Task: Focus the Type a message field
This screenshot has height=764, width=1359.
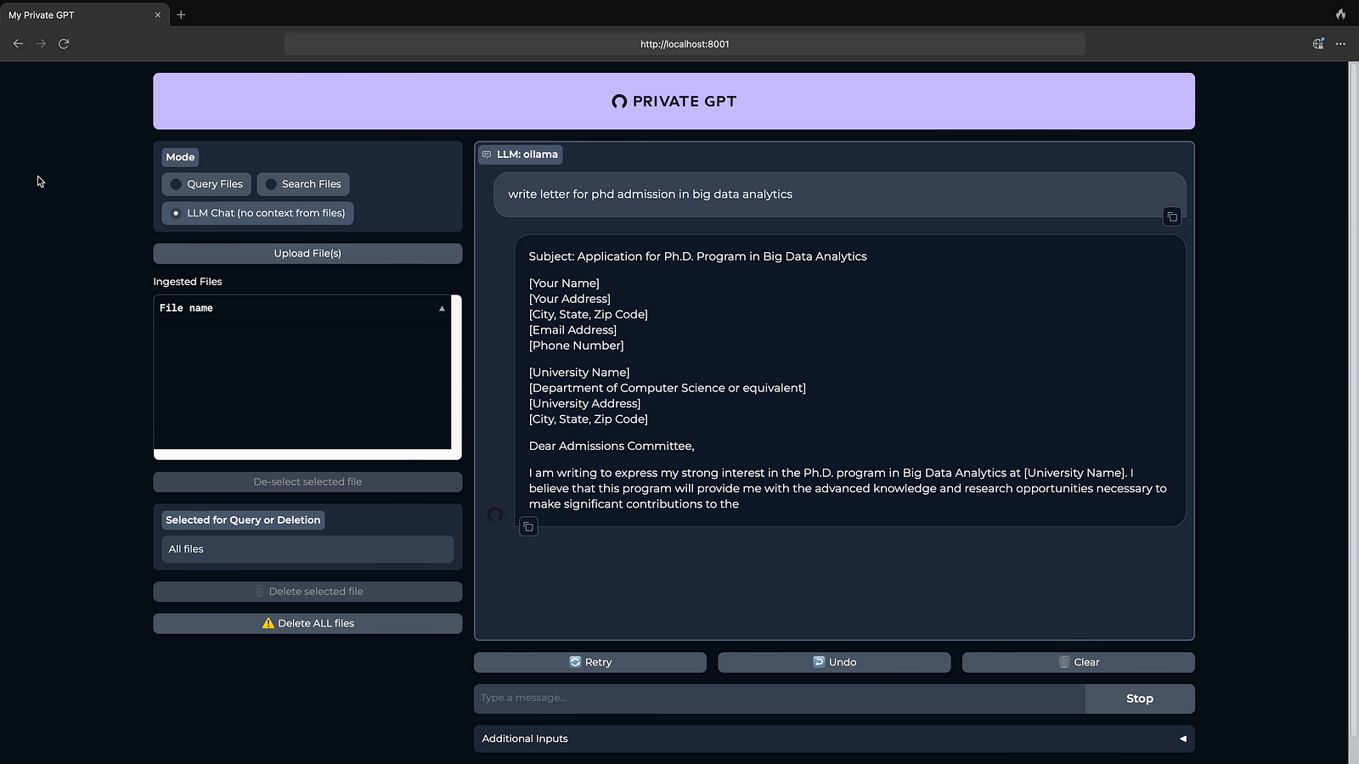Action: 778,698
